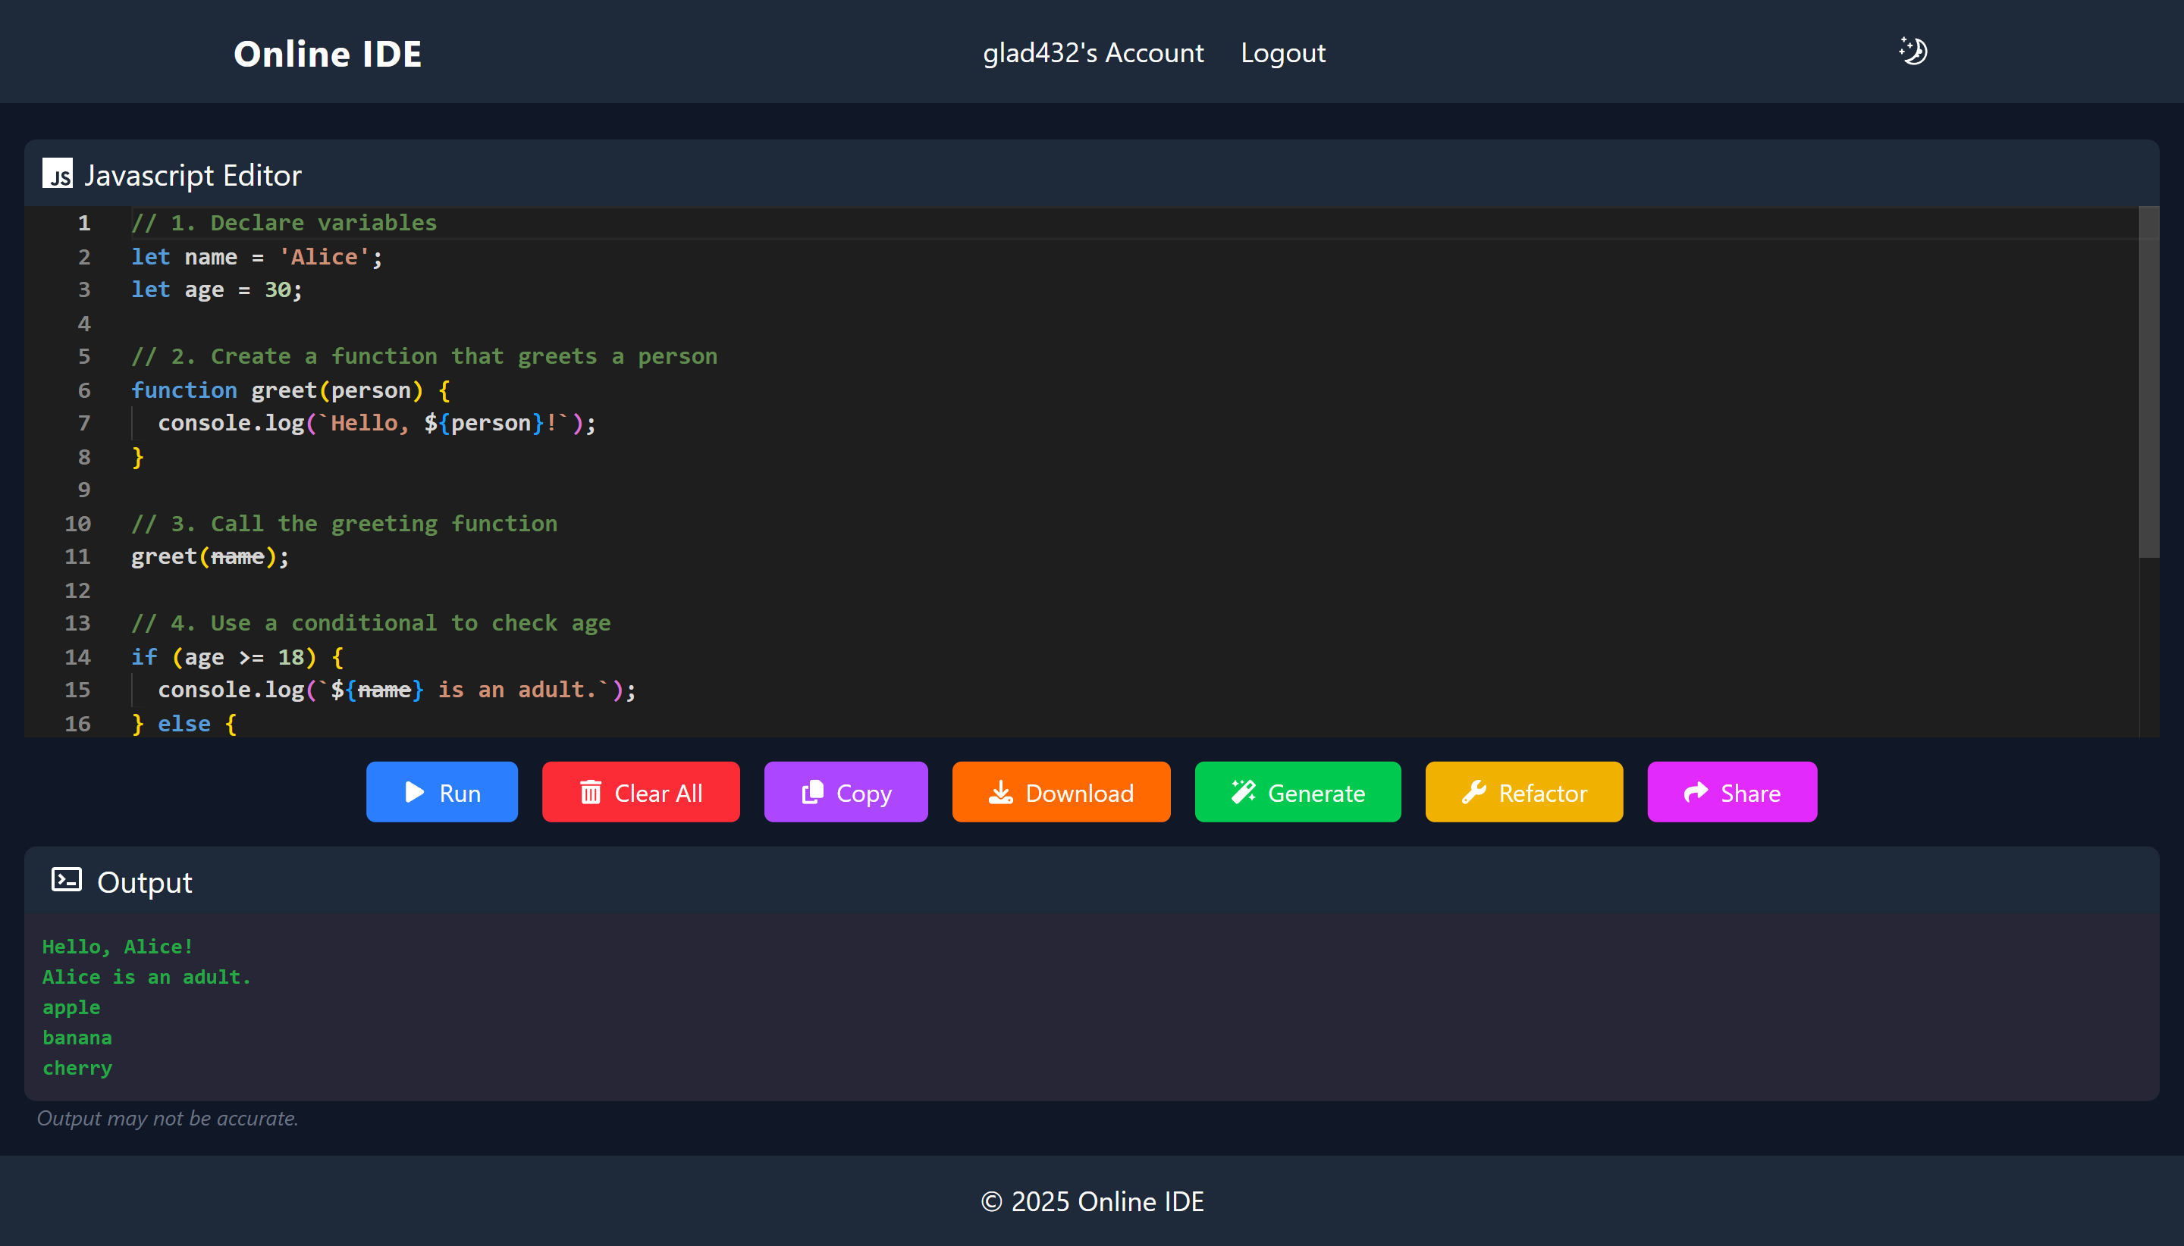Click line number 12 in the gutter
Image resolution: width=2184 pixels, height=1246 pixels.
tap(77, 590)
